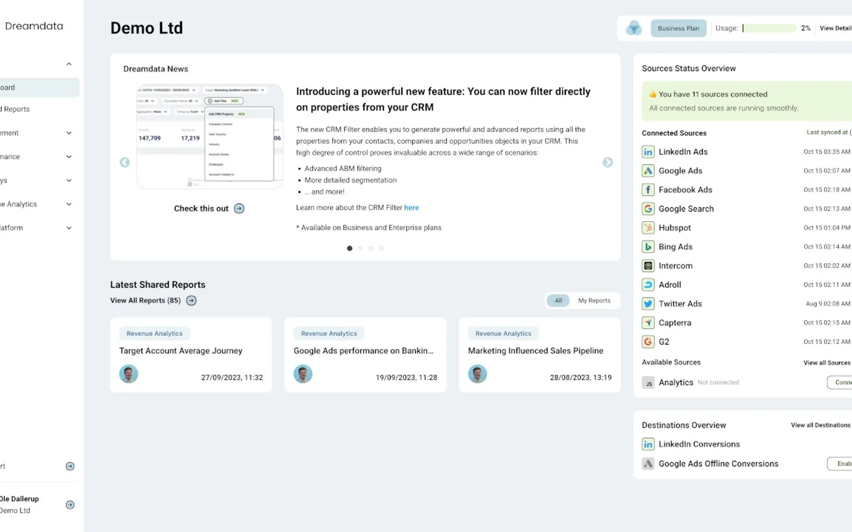
Task: Follow the 'here' CRM Filter link
Action: (x=412, y=208)
